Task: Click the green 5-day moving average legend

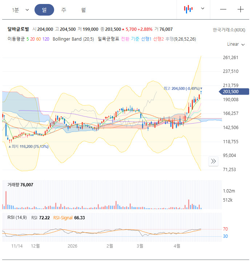Action: coord(28,39)
